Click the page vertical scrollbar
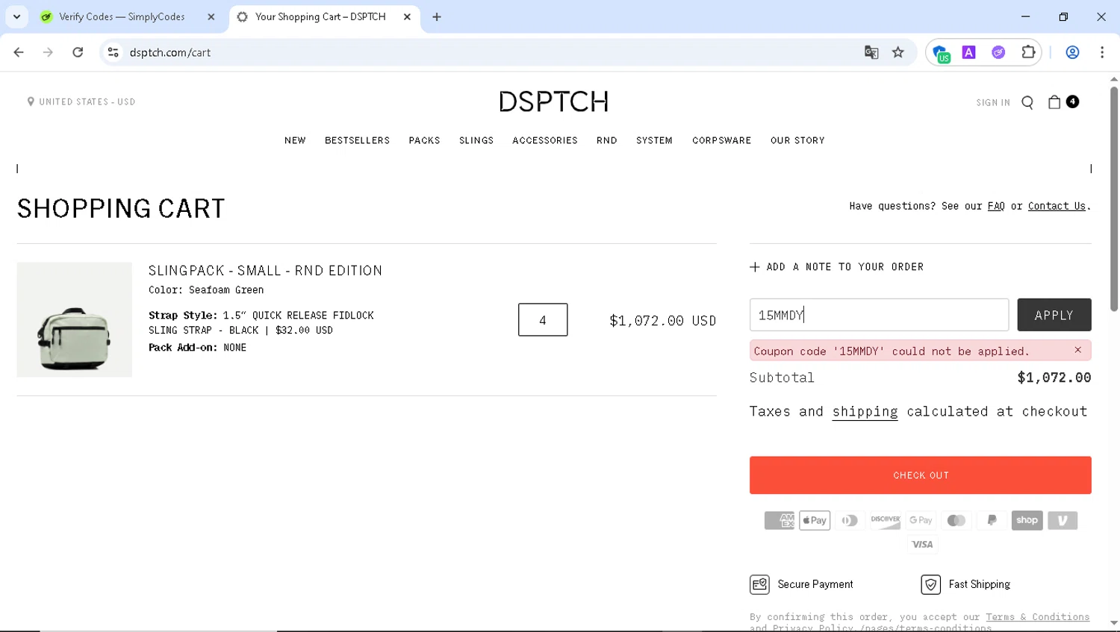 click(x=1113, y=199)
